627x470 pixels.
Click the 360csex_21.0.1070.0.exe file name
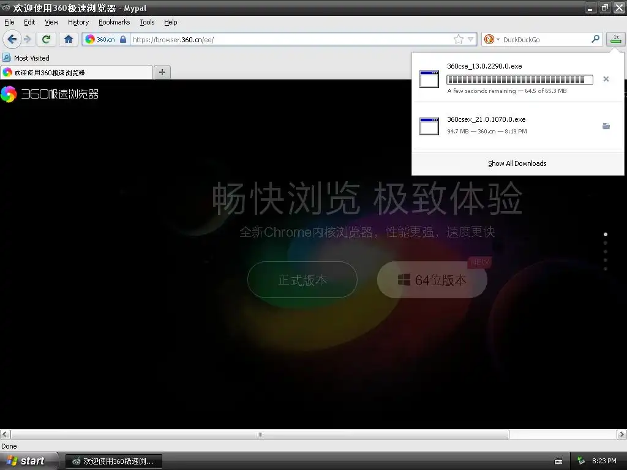pos(486,119)
